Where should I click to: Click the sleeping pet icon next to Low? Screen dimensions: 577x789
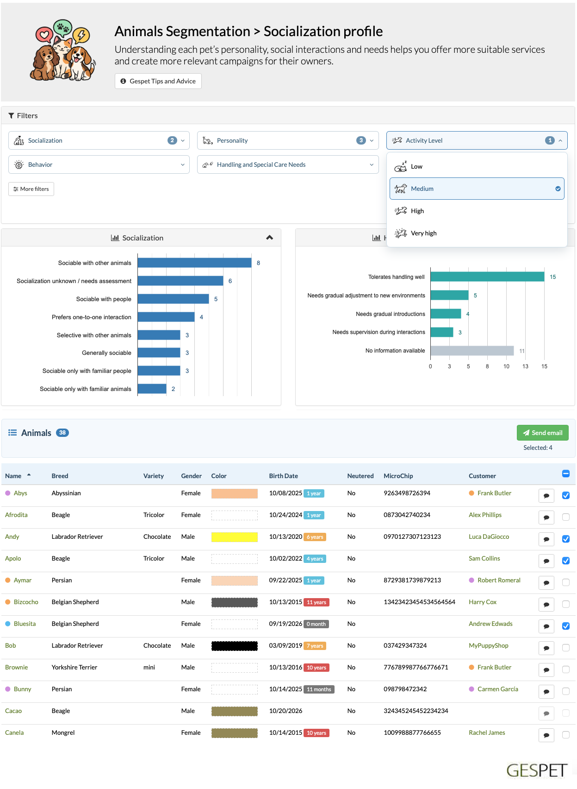tap(401, 166)
